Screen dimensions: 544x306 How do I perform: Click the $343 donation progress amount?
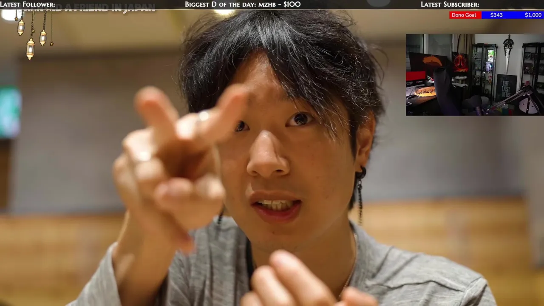tap(496, 15)
